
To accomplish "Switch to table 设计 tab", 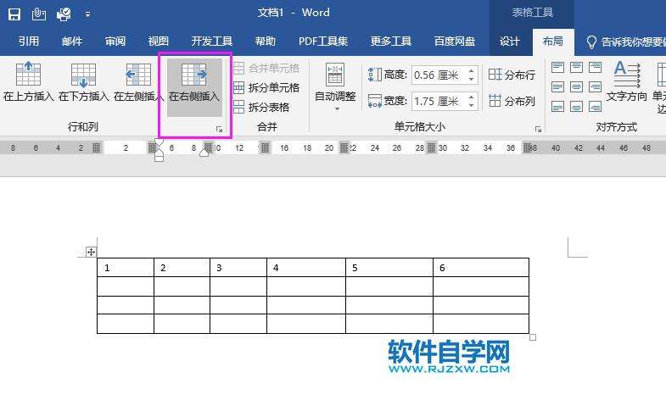I will point(509,42).
